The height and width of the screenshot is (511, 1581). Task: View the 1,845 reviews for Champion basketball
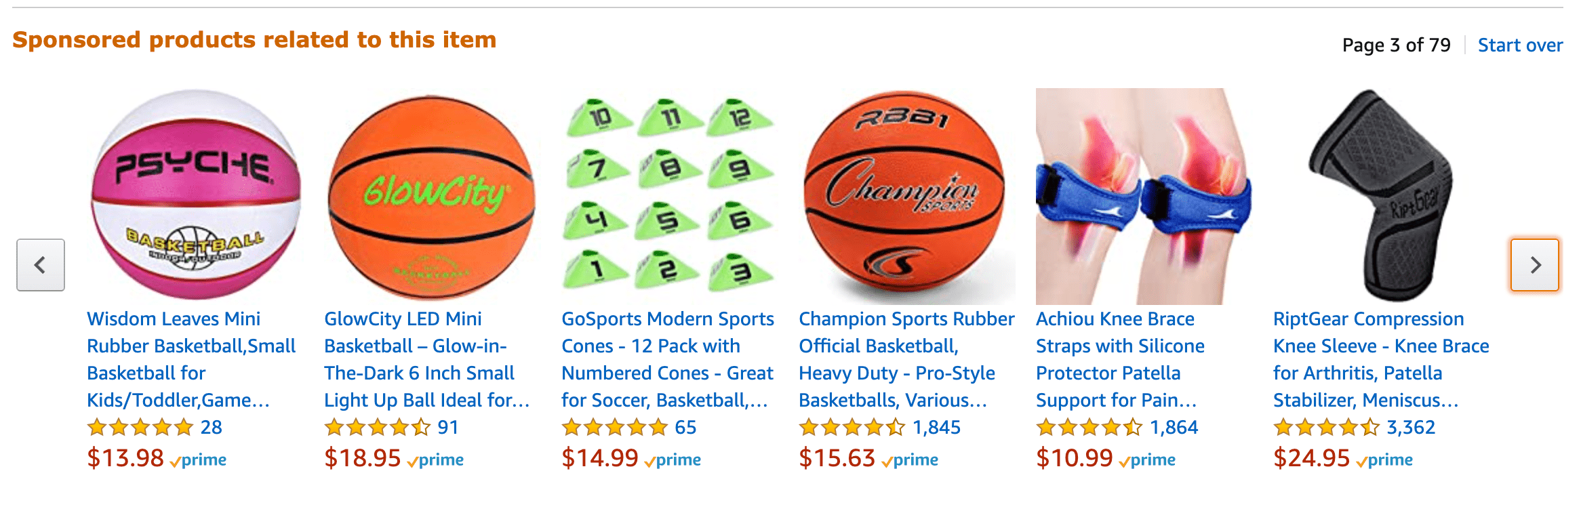936,428
